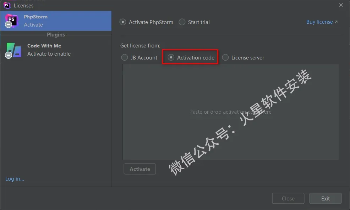Select the Code With Me plugin entry

click(x=56, y=50)
